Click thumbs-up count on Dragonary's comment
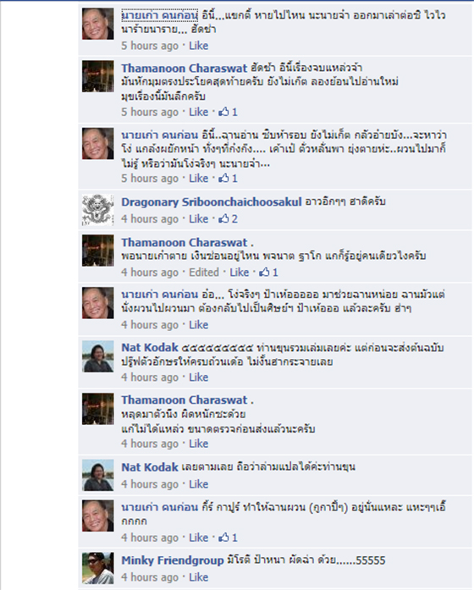 pos(234,219)
